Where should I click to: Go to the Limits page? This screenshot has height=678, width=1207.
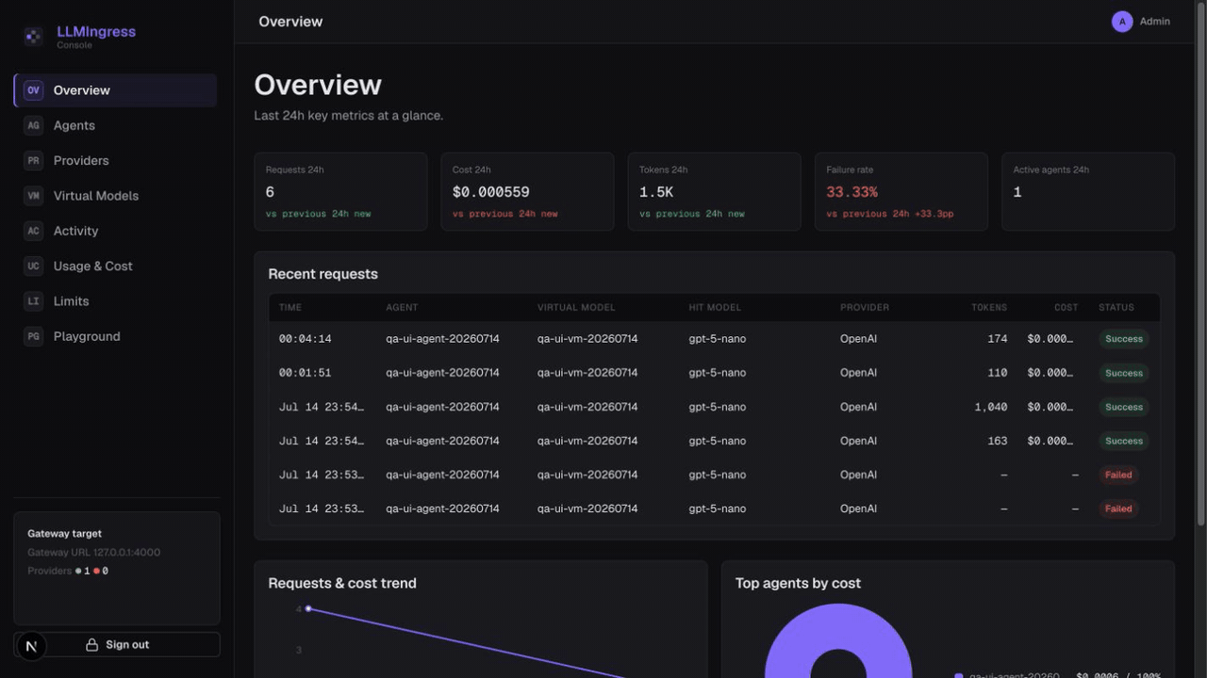click(115, 301)
